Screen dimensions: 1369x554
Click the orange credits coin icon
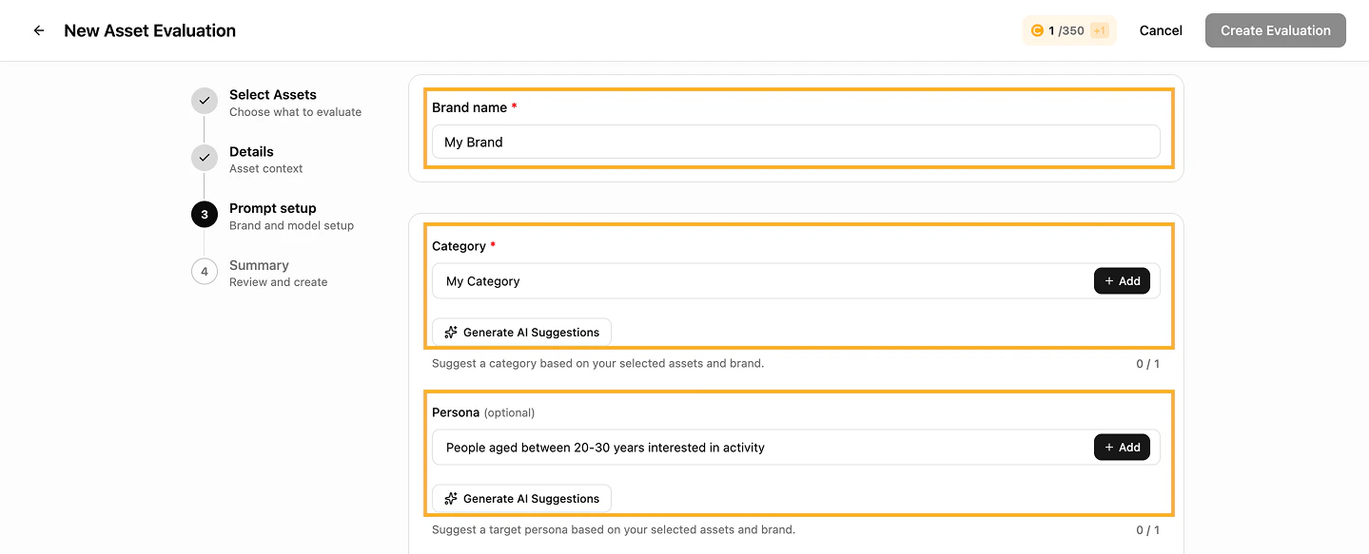point(1037,30)
